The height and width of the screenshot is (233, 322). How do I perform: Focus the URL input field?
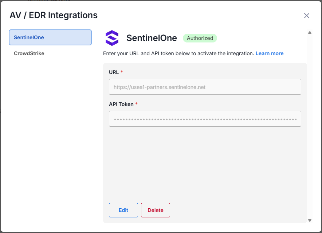click(x=205, y=87)
